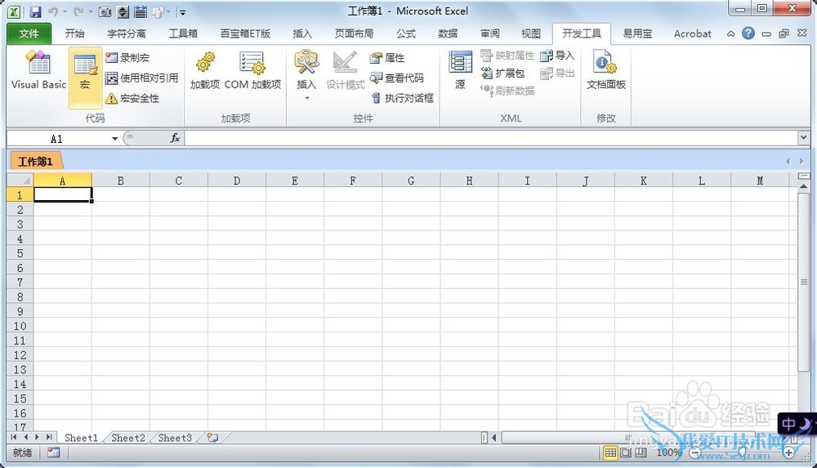Image resolution: width=817 pixels, height=468 pixels.
Task: Click zoom in plus button
Action: pyautogui.click(x=789, y=452)
